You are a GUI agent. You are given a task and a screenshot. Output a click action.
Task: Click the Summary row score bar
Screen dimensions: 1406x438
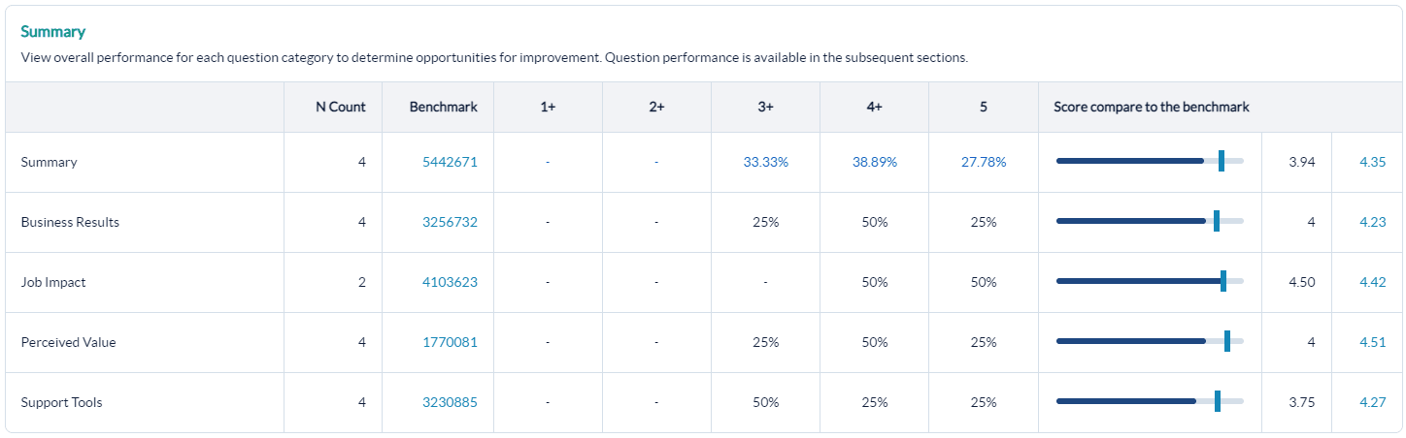tap(1149, 162)
